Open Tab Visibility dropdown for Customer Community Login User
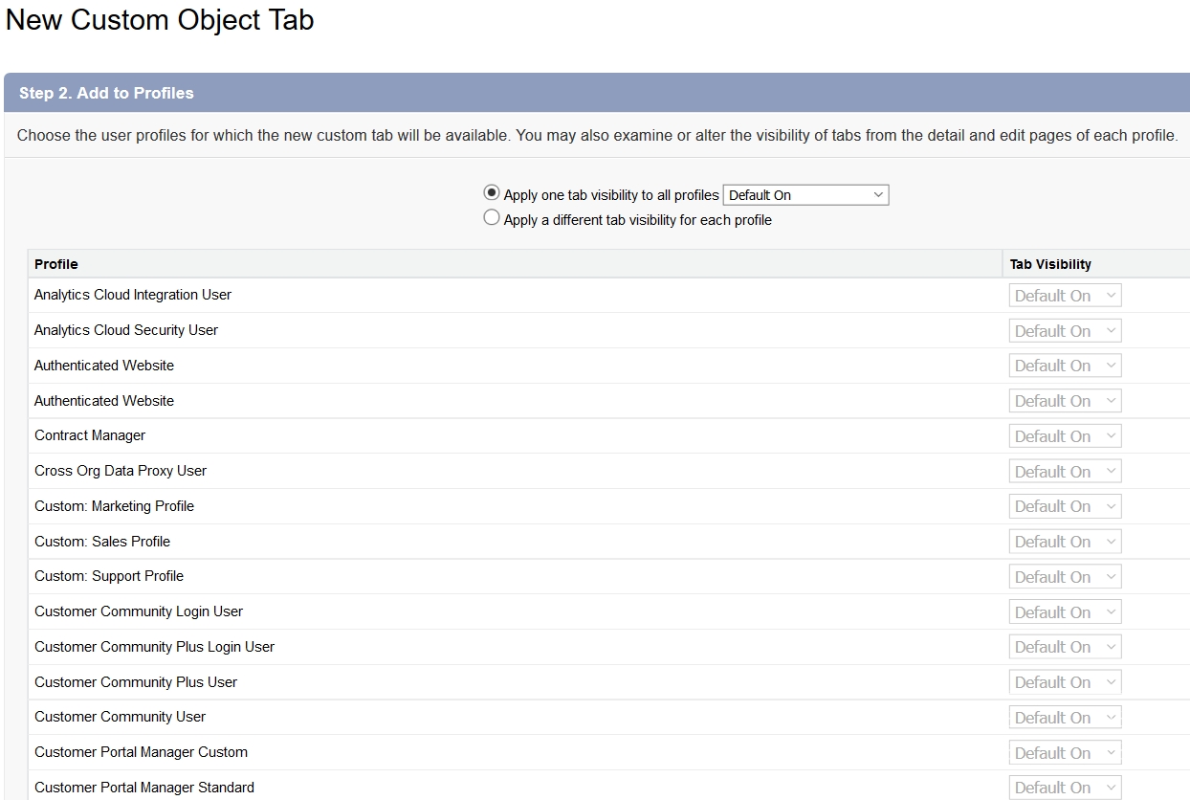Screen dimensions: 1190x800 click(x=1065, y=612)
